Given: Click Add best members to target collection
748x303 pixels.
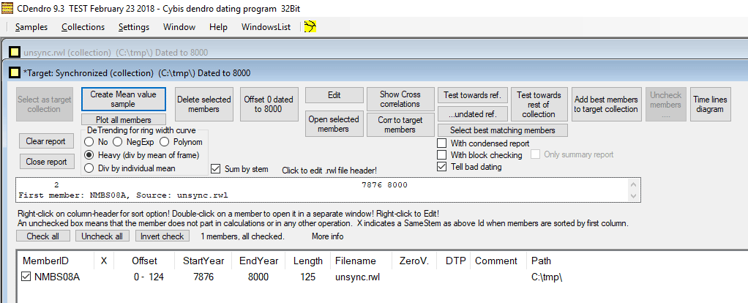Looking at the screenshot, I should [x=606, y=104].
